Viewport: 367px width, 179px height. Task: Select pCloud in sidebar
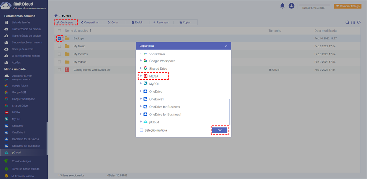pos(16,152)
